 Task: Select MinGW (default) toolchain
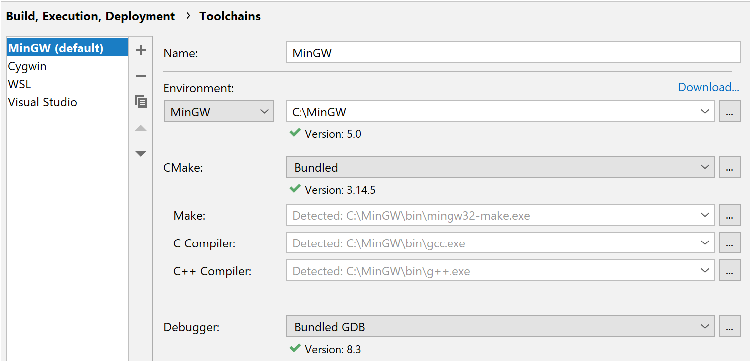click(67, 48)
